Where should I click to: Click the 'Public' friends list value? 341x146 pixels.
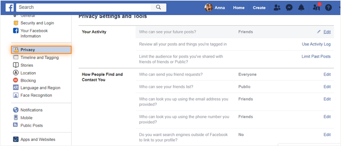[245, 87]
